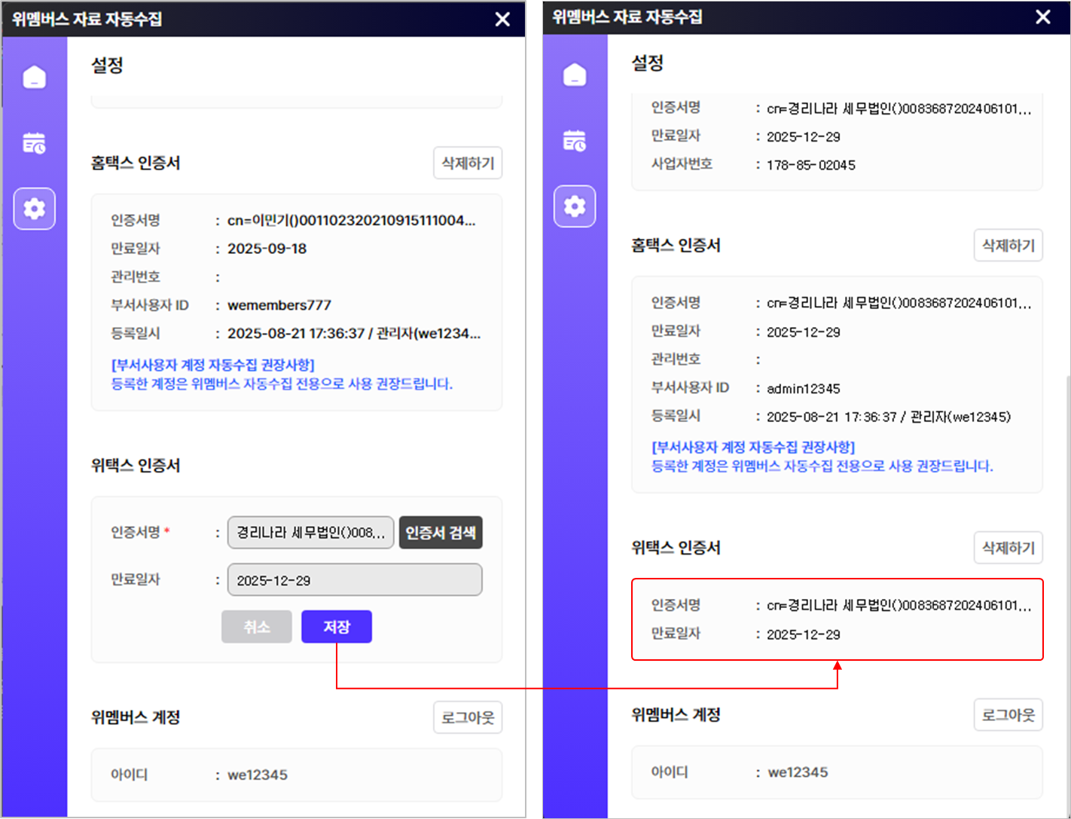Screen dimensions: 1071x819
Task: Click the 아이디 value we12345 in left window
Action: click(258, 775)
